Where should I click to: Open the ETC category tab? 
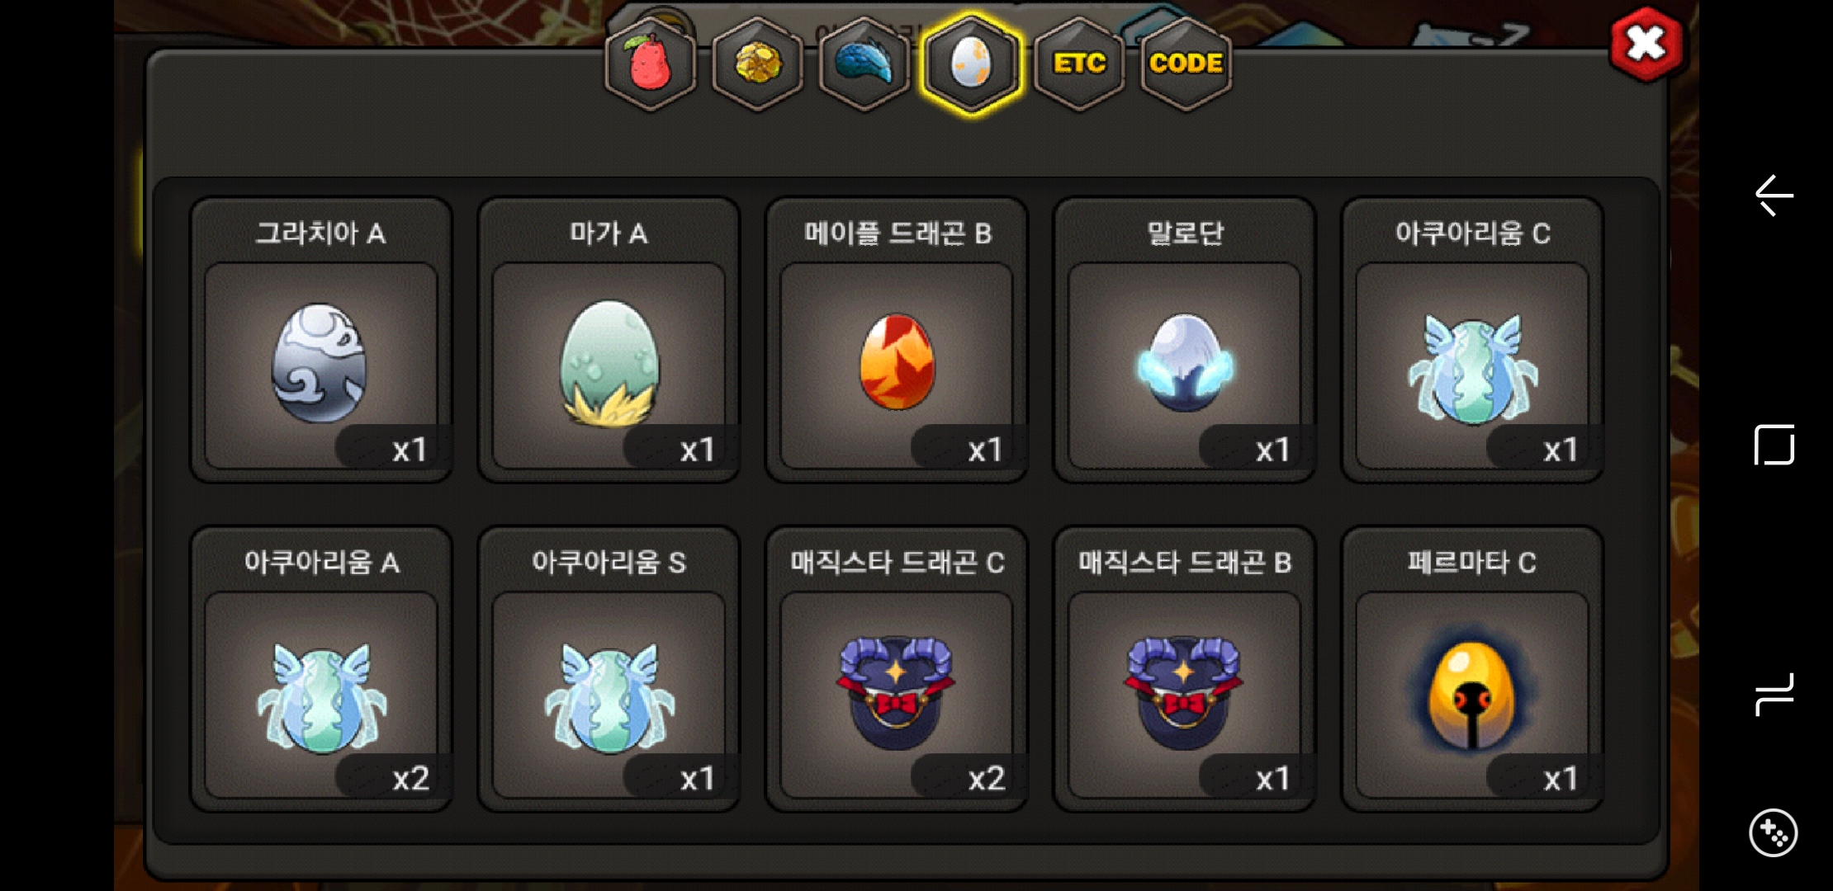coord(1079,64)
